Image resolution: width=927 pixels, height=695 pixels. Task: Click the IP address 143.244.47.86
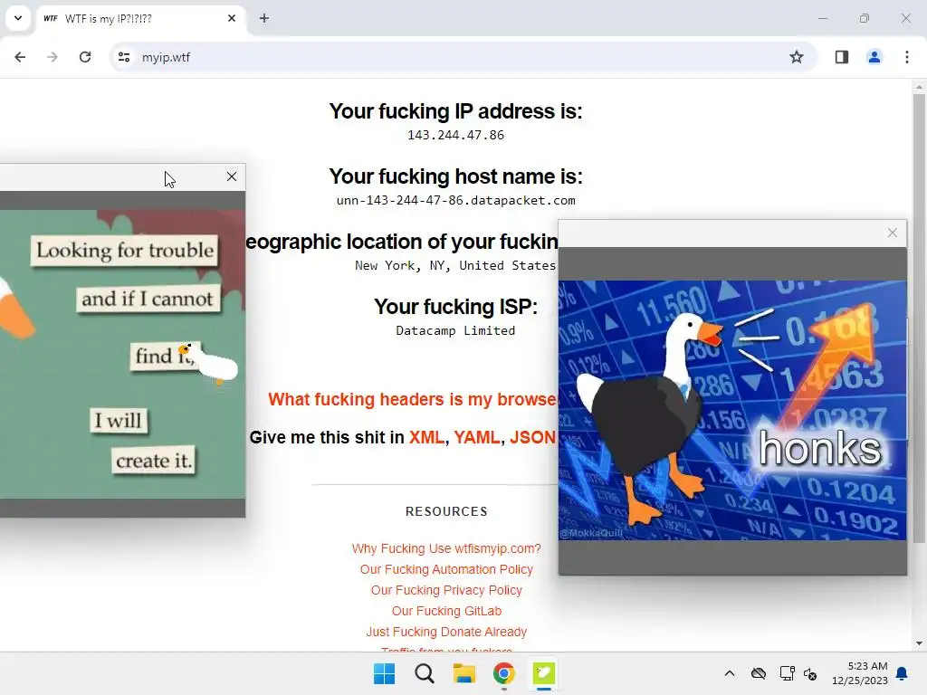click(x=455, y=136)
